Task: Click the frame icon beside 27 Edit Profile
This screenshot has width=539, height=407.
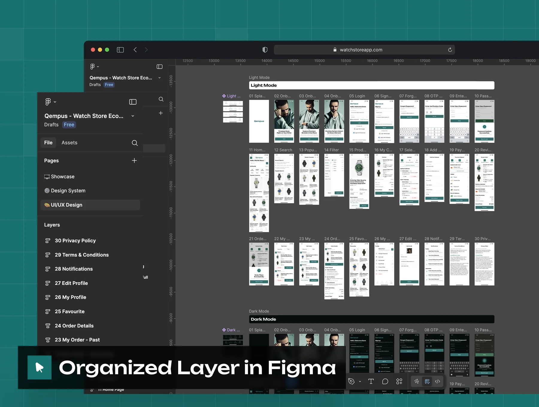Action: 48,283
